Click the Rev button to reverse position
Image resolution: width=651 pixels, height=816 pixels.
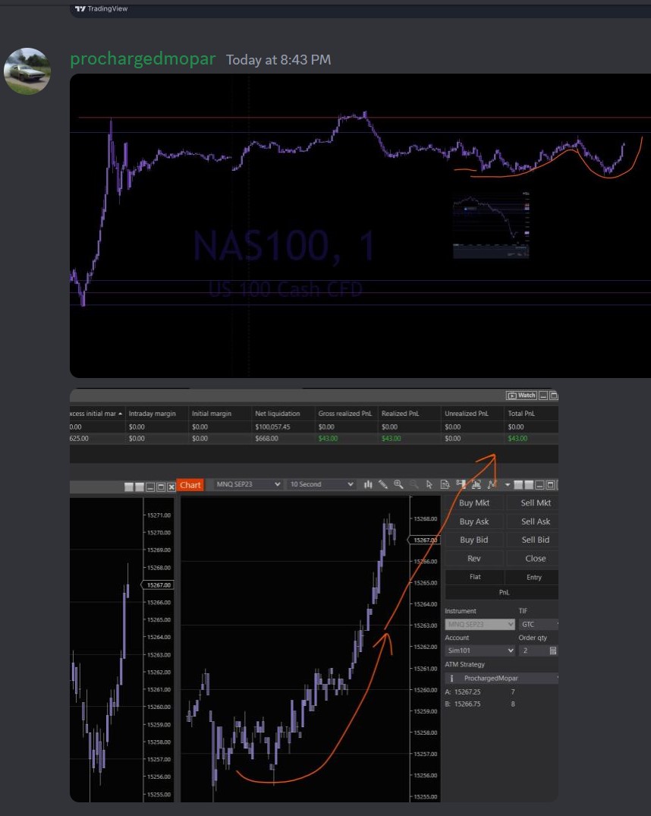(x=474, y=559)
